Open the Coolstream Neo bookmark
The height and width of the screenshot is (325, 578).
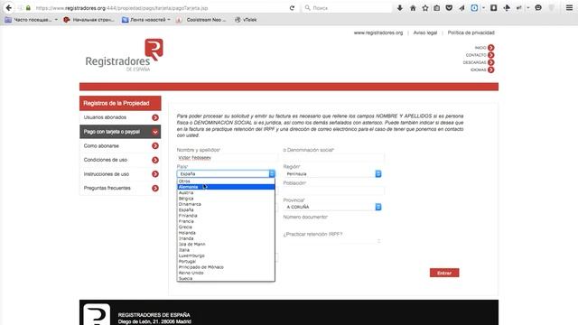[x=201, y=20]
